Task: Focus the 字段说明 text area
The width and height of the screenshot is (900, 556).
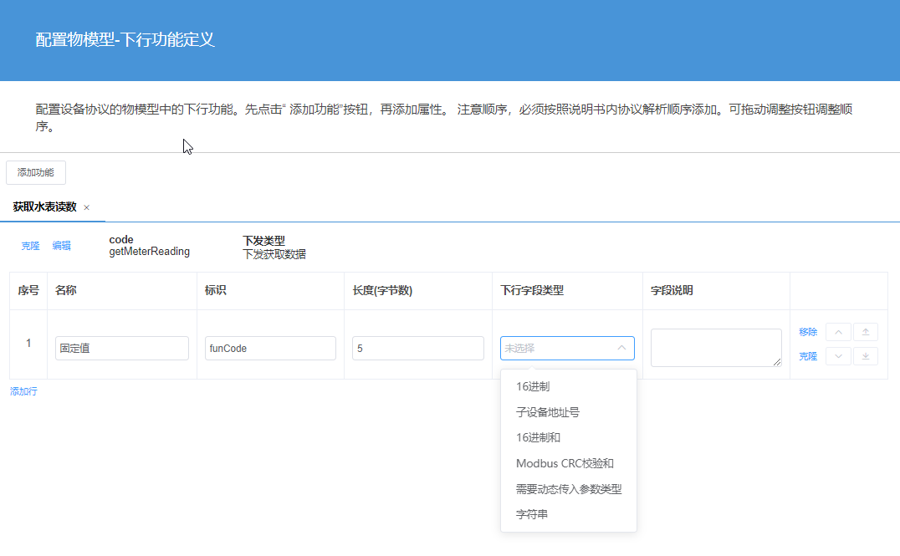Action: [716, 347]
